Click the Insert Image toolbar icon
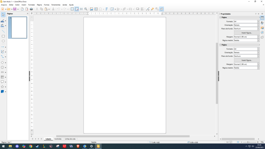Screen dimensions: 265x149 pos(91,9)
